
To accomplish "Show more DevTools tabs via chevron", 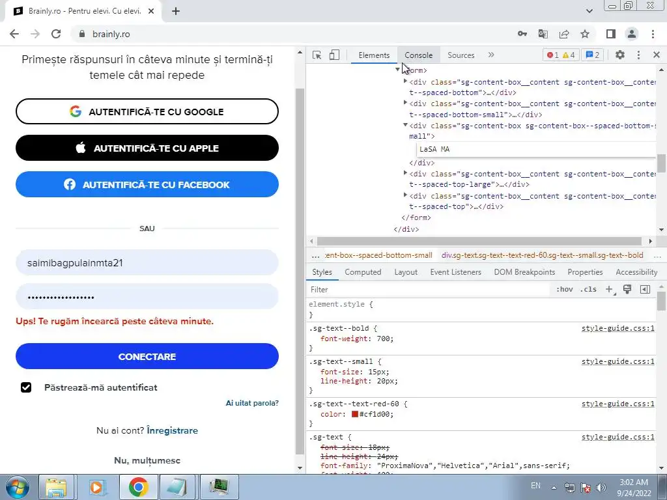I will pos(491,55).
